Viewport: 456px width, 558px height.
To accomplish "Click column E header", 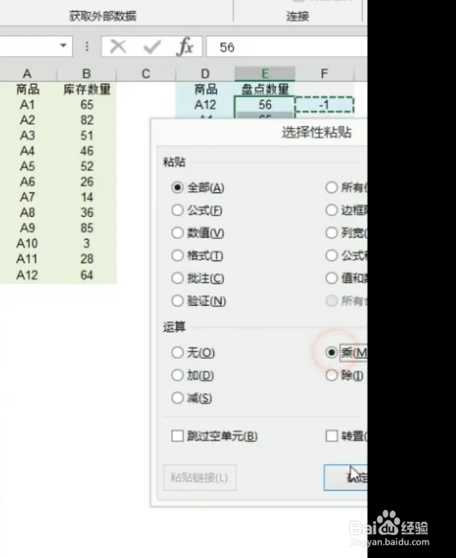I will (x=264, y=74).
